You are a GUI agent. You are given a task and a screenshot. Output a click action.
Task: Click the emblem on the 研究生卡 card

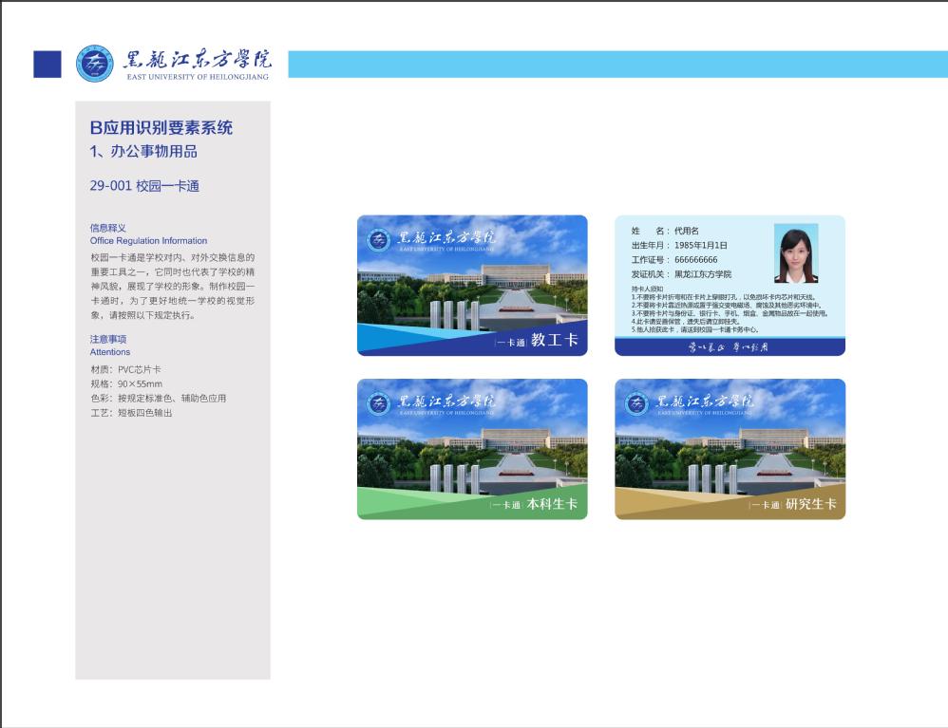636,403
